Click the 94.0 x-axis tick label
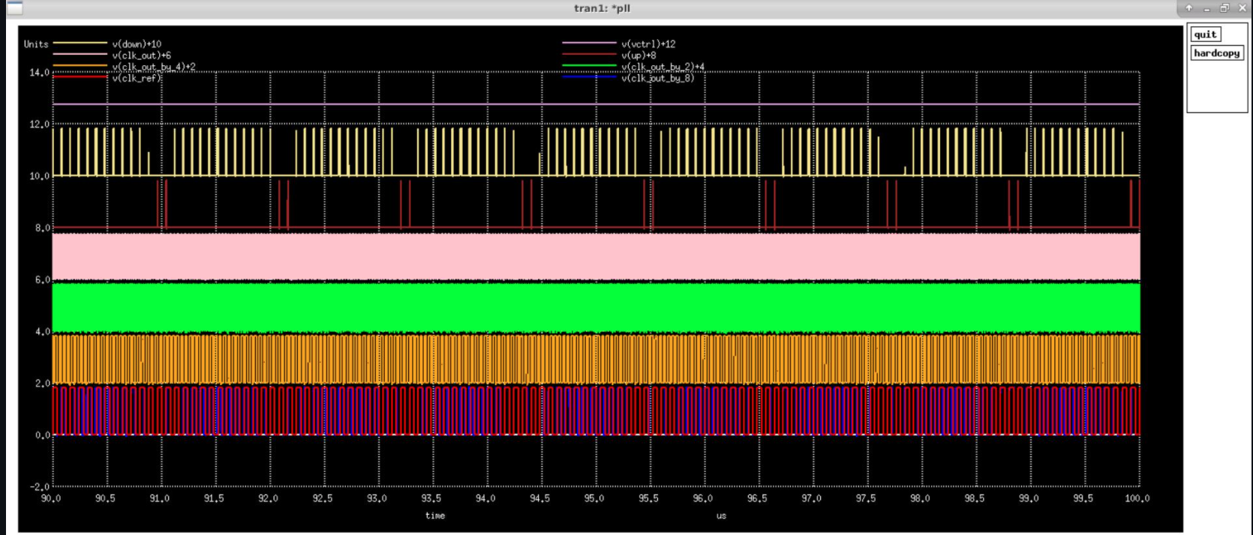This screenshot has width=1253, height=535. 485,498
